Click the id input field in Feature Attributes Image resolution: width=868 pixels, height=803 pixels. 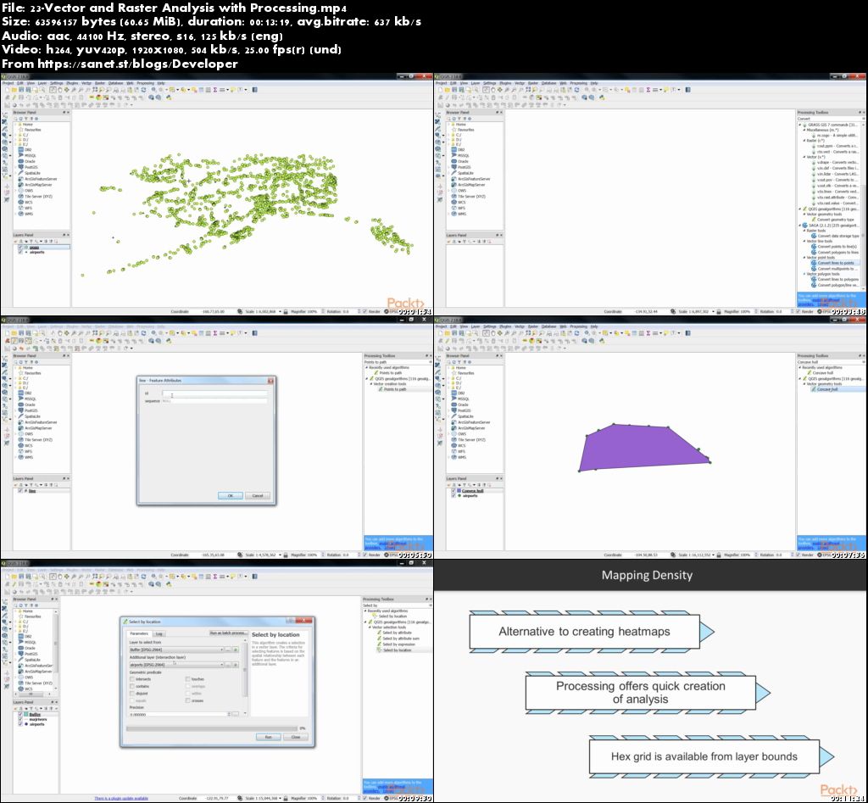point(214,393)
